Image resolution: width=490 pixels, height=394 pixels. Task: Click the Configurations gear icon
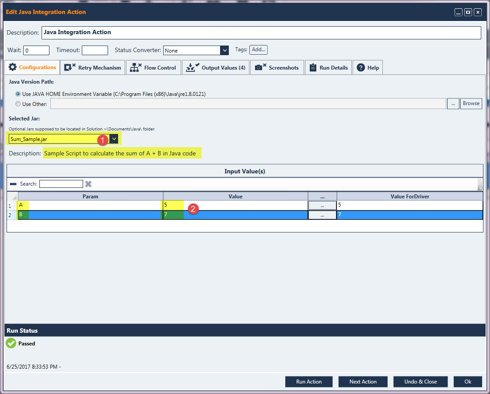pos(13,67)
